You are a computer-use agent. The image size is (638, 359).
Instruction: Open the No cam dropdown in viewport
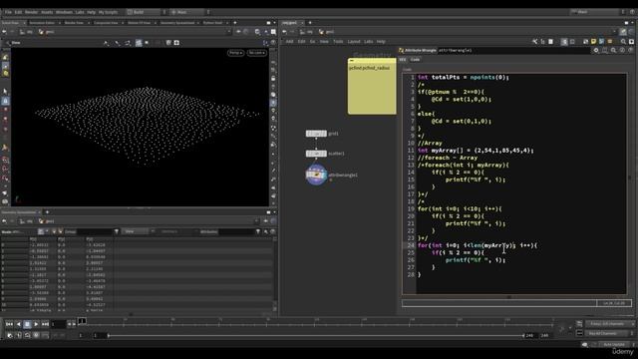(257, 53)
